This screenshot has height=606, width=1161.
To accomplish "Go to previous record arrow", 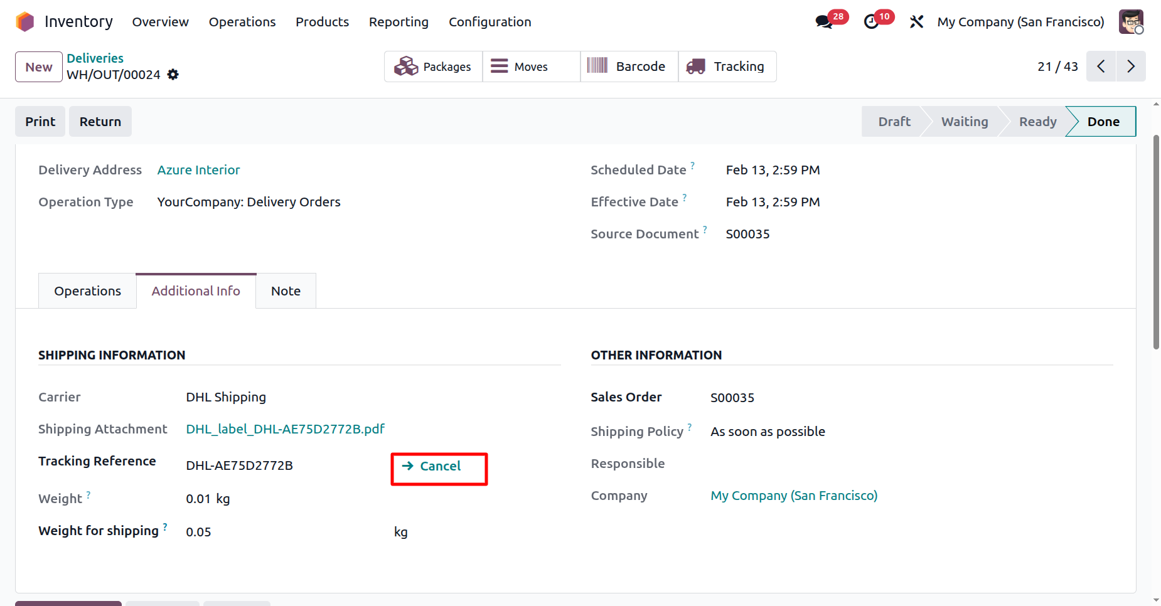I will pos(1101,66).
